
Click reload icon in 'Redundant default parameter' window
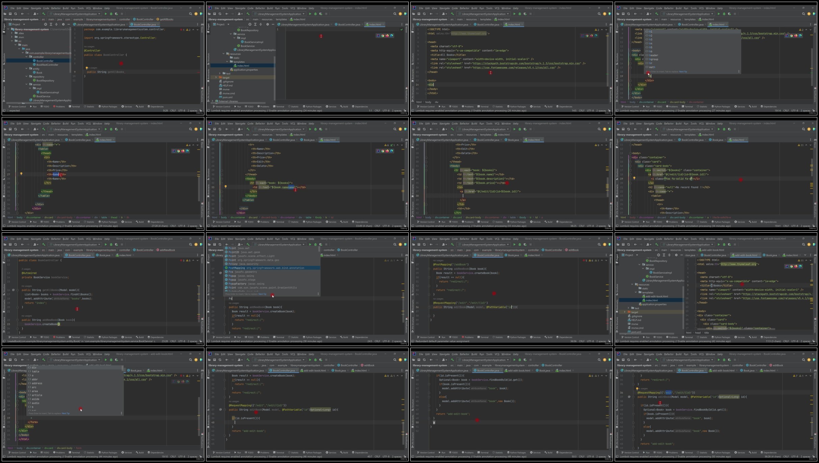click(424, 244)
